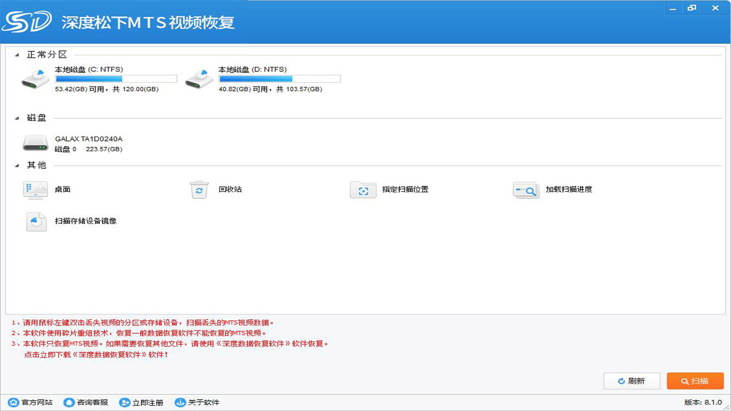Viewport: 731px width, 411px height.
Task: Open 加载扫描进度 to load scan progress
Action: click(x=525, y=190)
